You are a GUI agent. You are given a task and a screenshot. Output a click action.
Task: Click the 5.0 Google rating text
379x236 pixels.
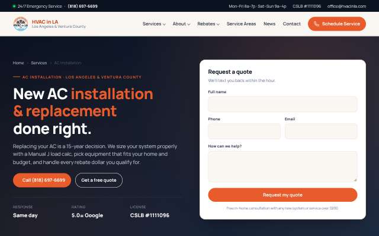[87, 215]
